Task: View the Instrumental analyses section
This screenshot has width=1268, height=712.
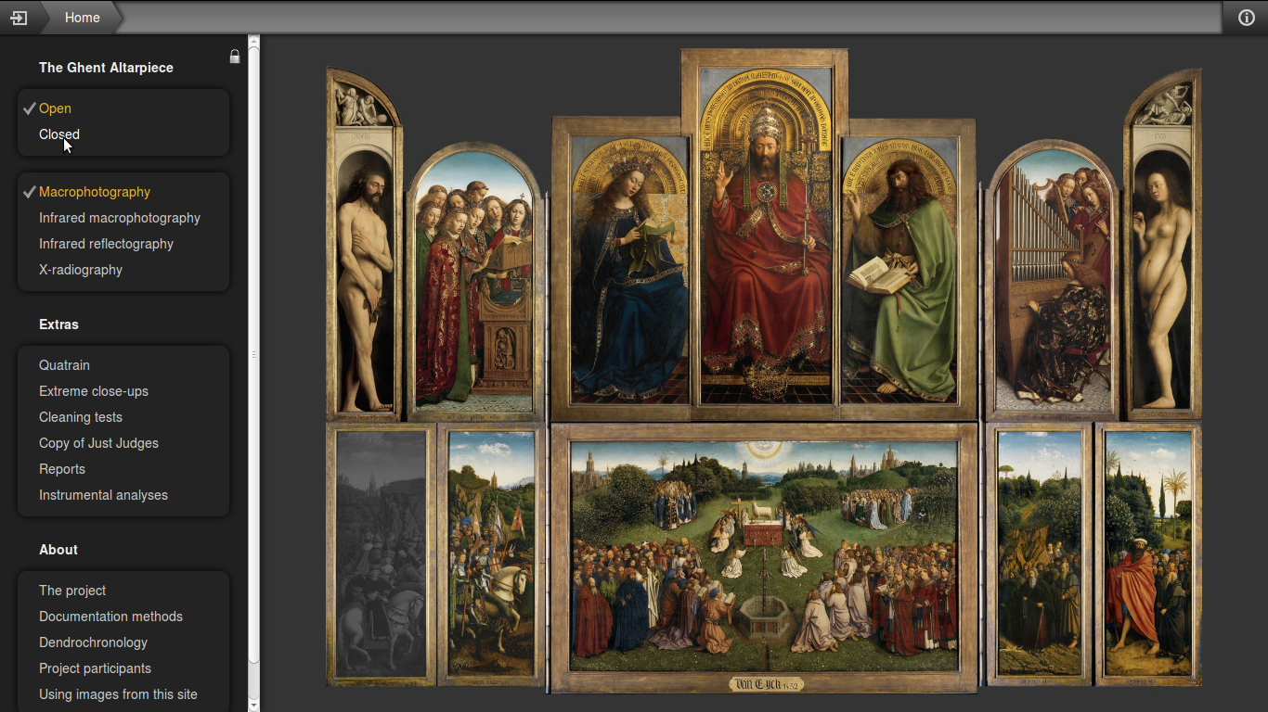Action: (103, 495)
